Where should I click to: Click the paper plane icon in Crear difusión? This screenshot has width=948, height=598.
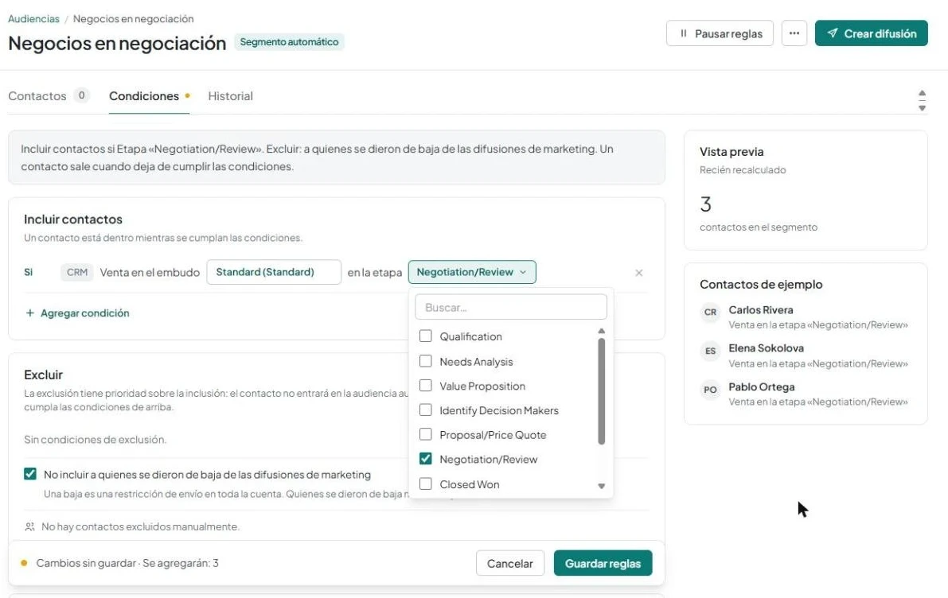click(833, 33)
